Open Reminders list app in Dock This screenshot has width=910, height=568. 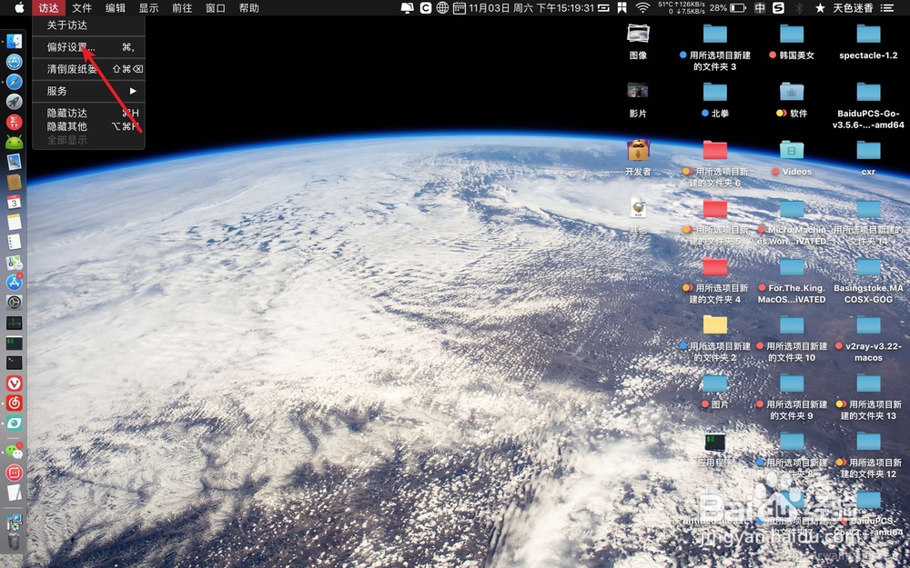pyautogui.click(x=14, y=243)
